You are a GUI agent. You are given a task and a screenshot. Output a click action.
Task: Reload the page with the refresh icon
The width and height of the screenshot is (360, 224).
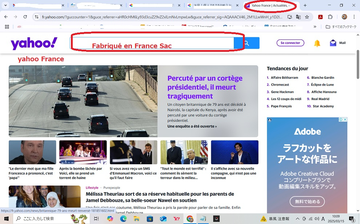click(25, 17)
